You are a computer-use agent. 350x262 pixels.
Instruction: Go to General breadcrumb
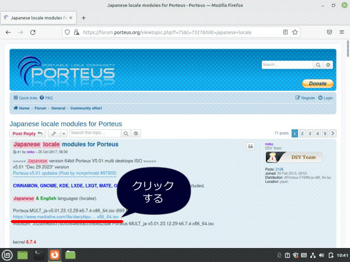58,108
